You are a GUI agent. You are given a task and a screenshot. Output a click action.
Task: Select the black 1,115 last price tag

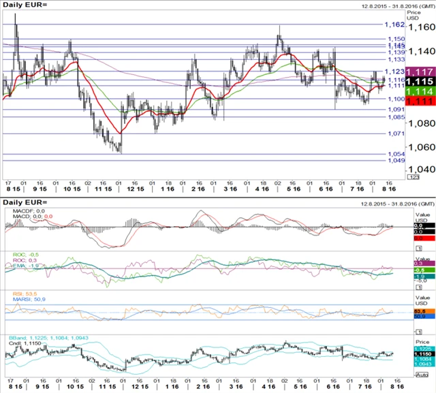(420, 80)
